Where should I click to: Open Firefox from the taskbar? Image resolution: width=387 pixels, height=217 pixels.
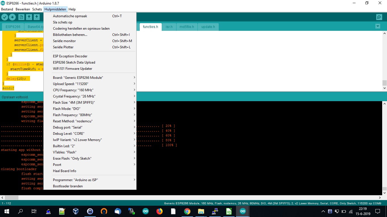(160, 211)
